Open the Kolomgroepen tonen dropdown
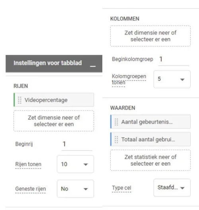This screenshot has width=199, height=210. [172, 79]
